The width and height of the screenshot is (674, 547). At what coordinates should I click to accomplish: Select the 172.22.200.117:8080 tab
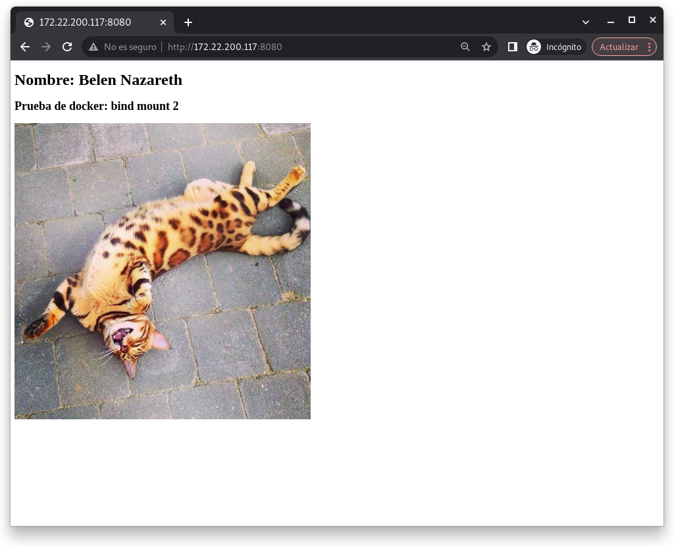(86, 22)
